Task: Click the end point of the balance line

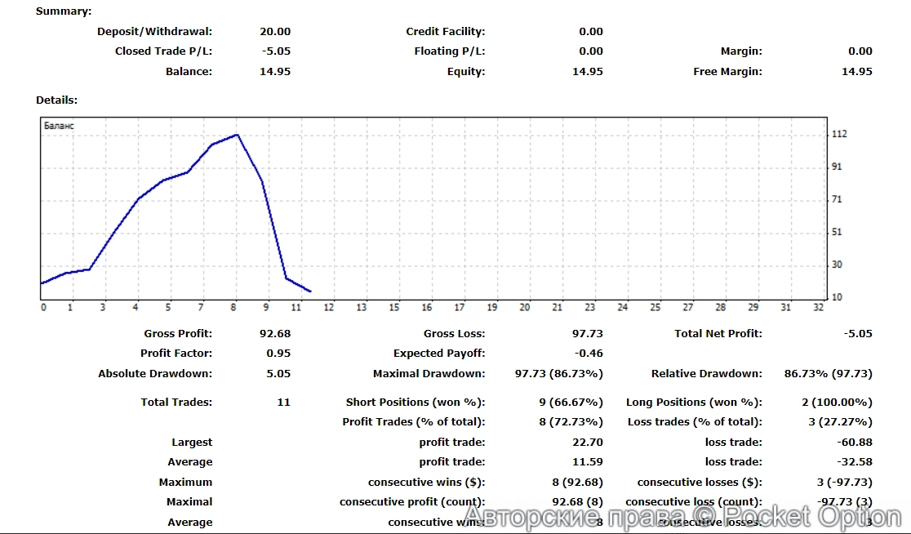Action: (310, 291)
